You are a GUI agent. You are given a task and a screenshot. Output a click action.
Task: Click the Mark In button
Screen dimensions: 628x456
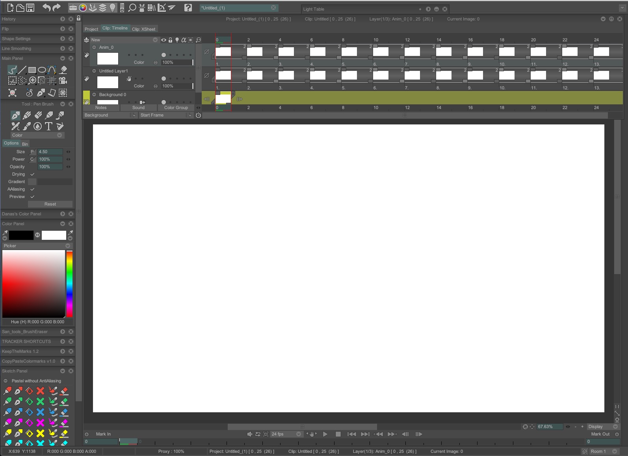pyautogui.click(x=103, y=434)
